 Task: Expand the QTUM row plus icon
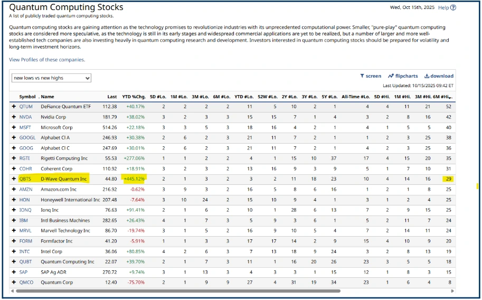pos(14,107)
